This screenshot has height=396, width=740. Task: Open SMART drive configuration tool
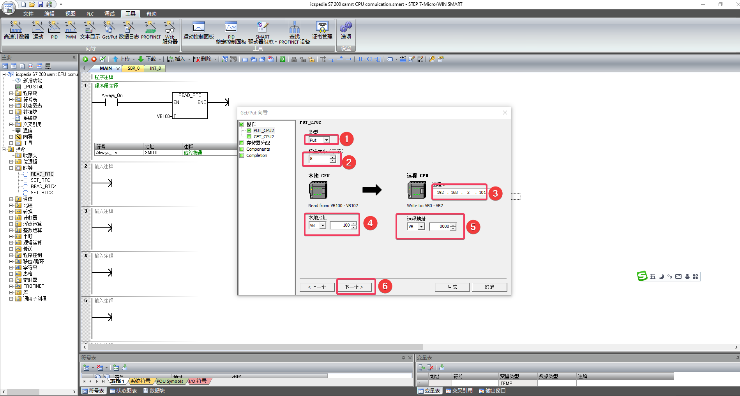(x=262, y=32)
